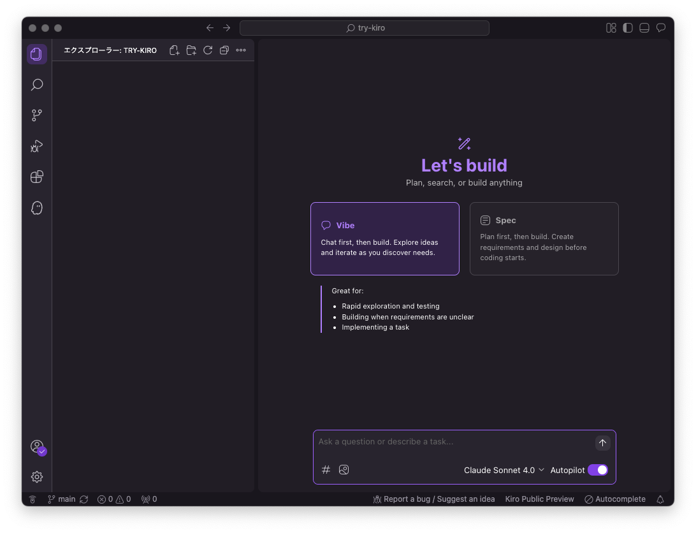Open the main branch selector
Screen dimensions: 696x533
coord(62,499)
